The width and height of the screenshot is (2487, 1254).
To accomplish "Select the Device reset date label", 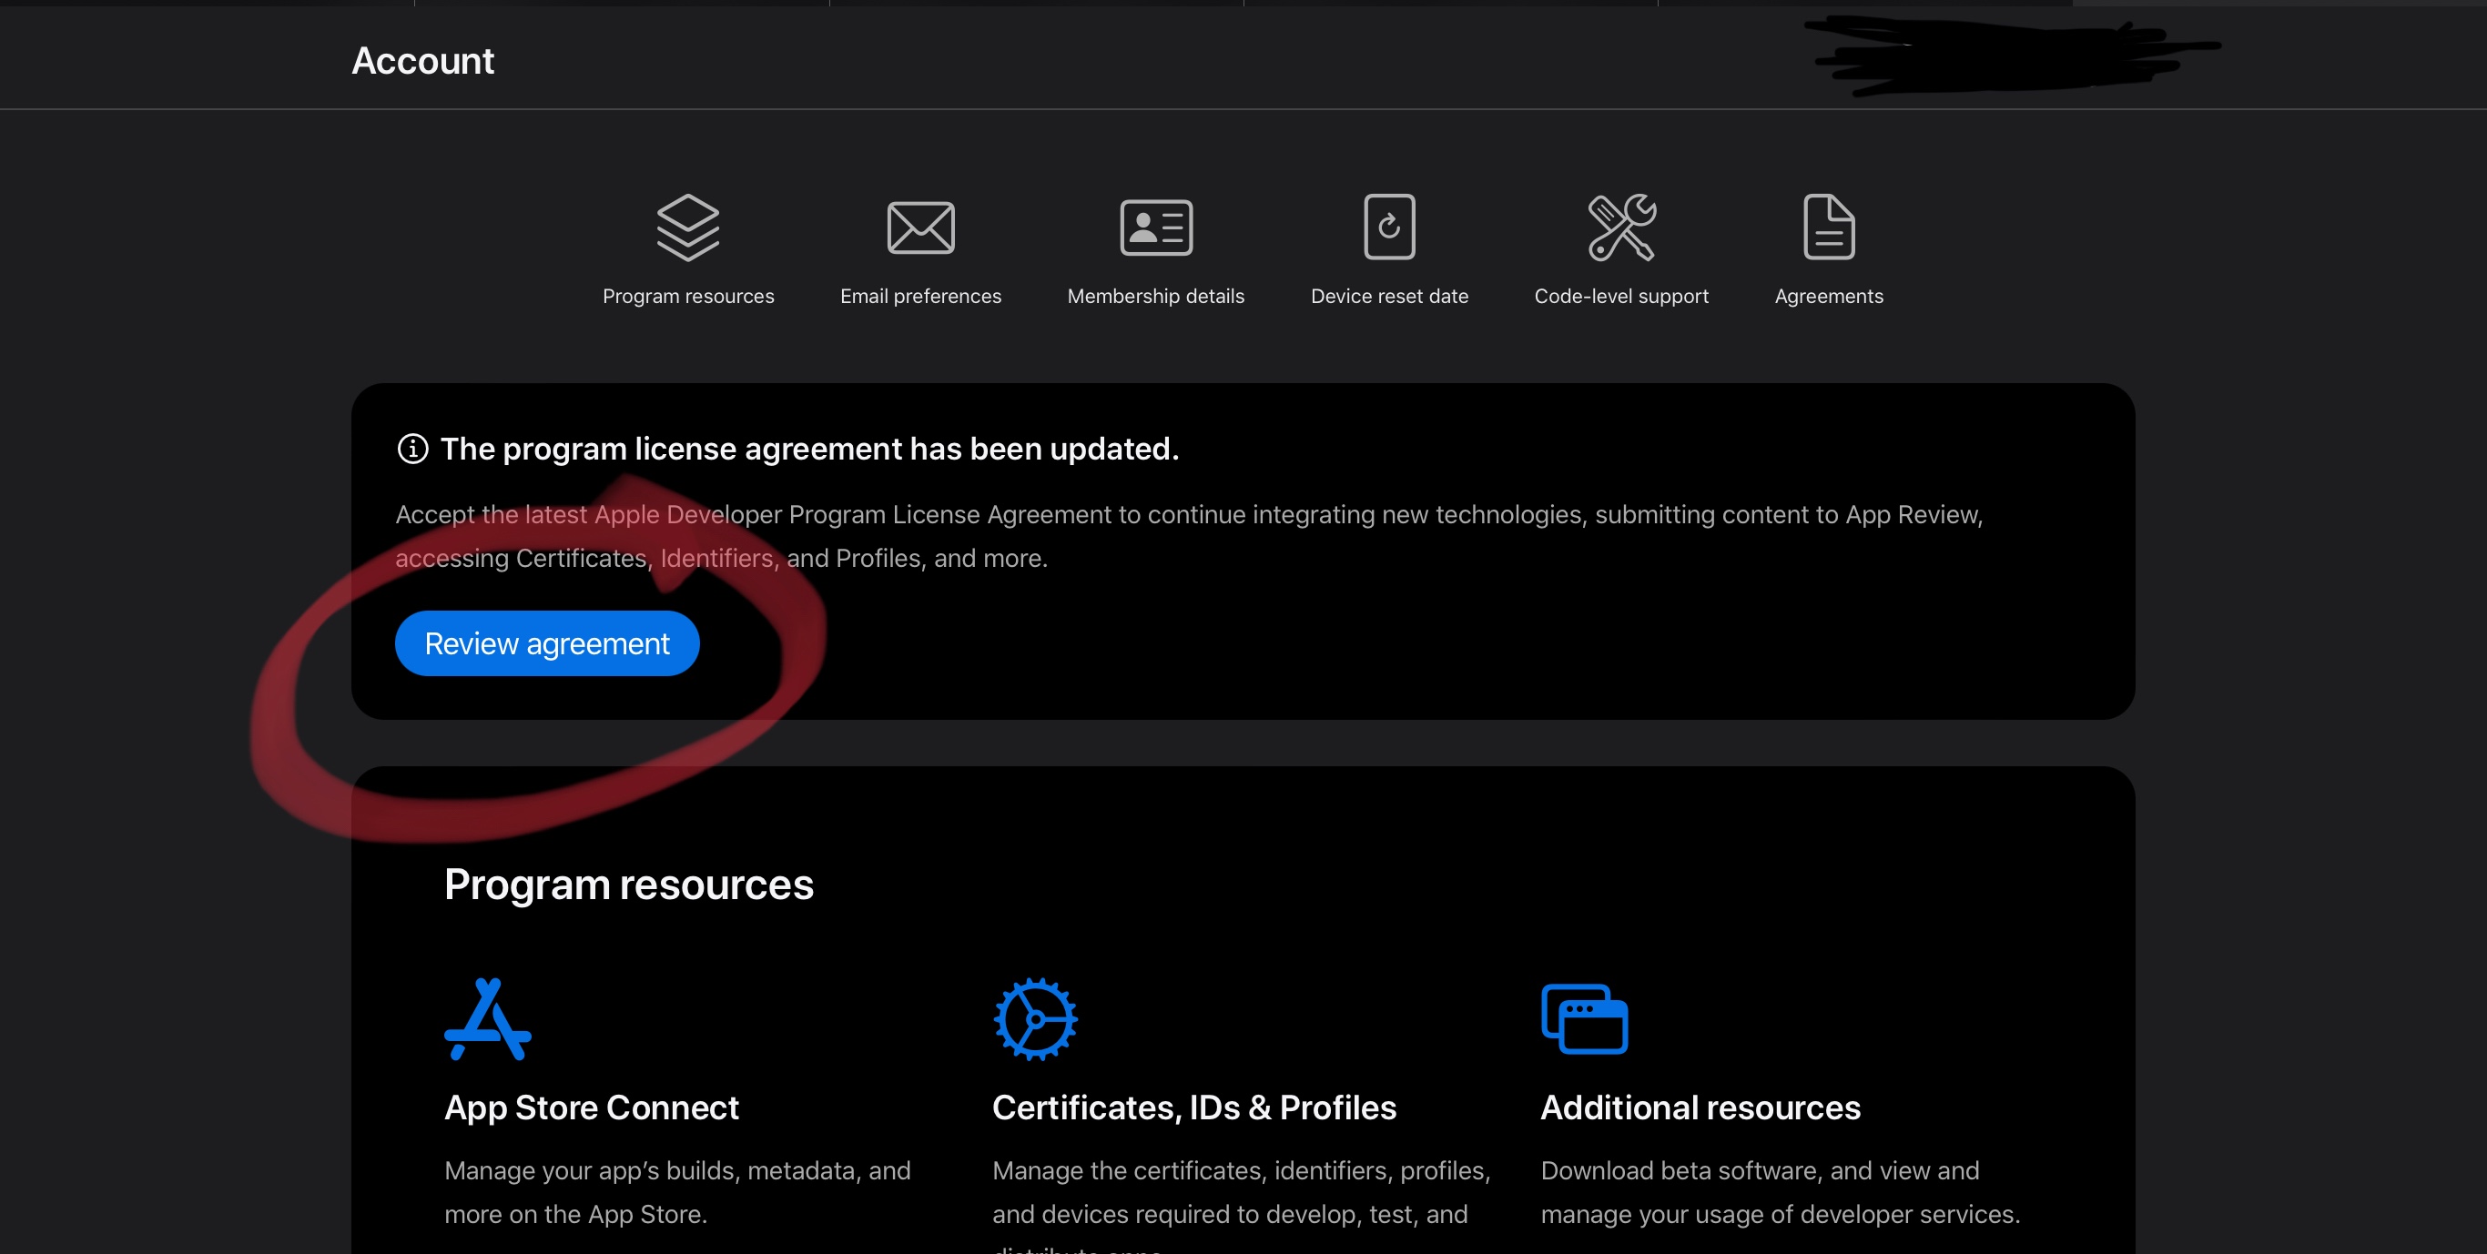I will (x=1389, y=297).
